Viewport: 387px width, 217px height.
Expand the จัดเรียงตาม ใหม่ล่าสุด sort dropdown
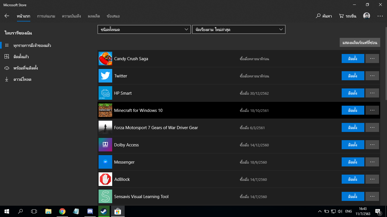[239, 29]
